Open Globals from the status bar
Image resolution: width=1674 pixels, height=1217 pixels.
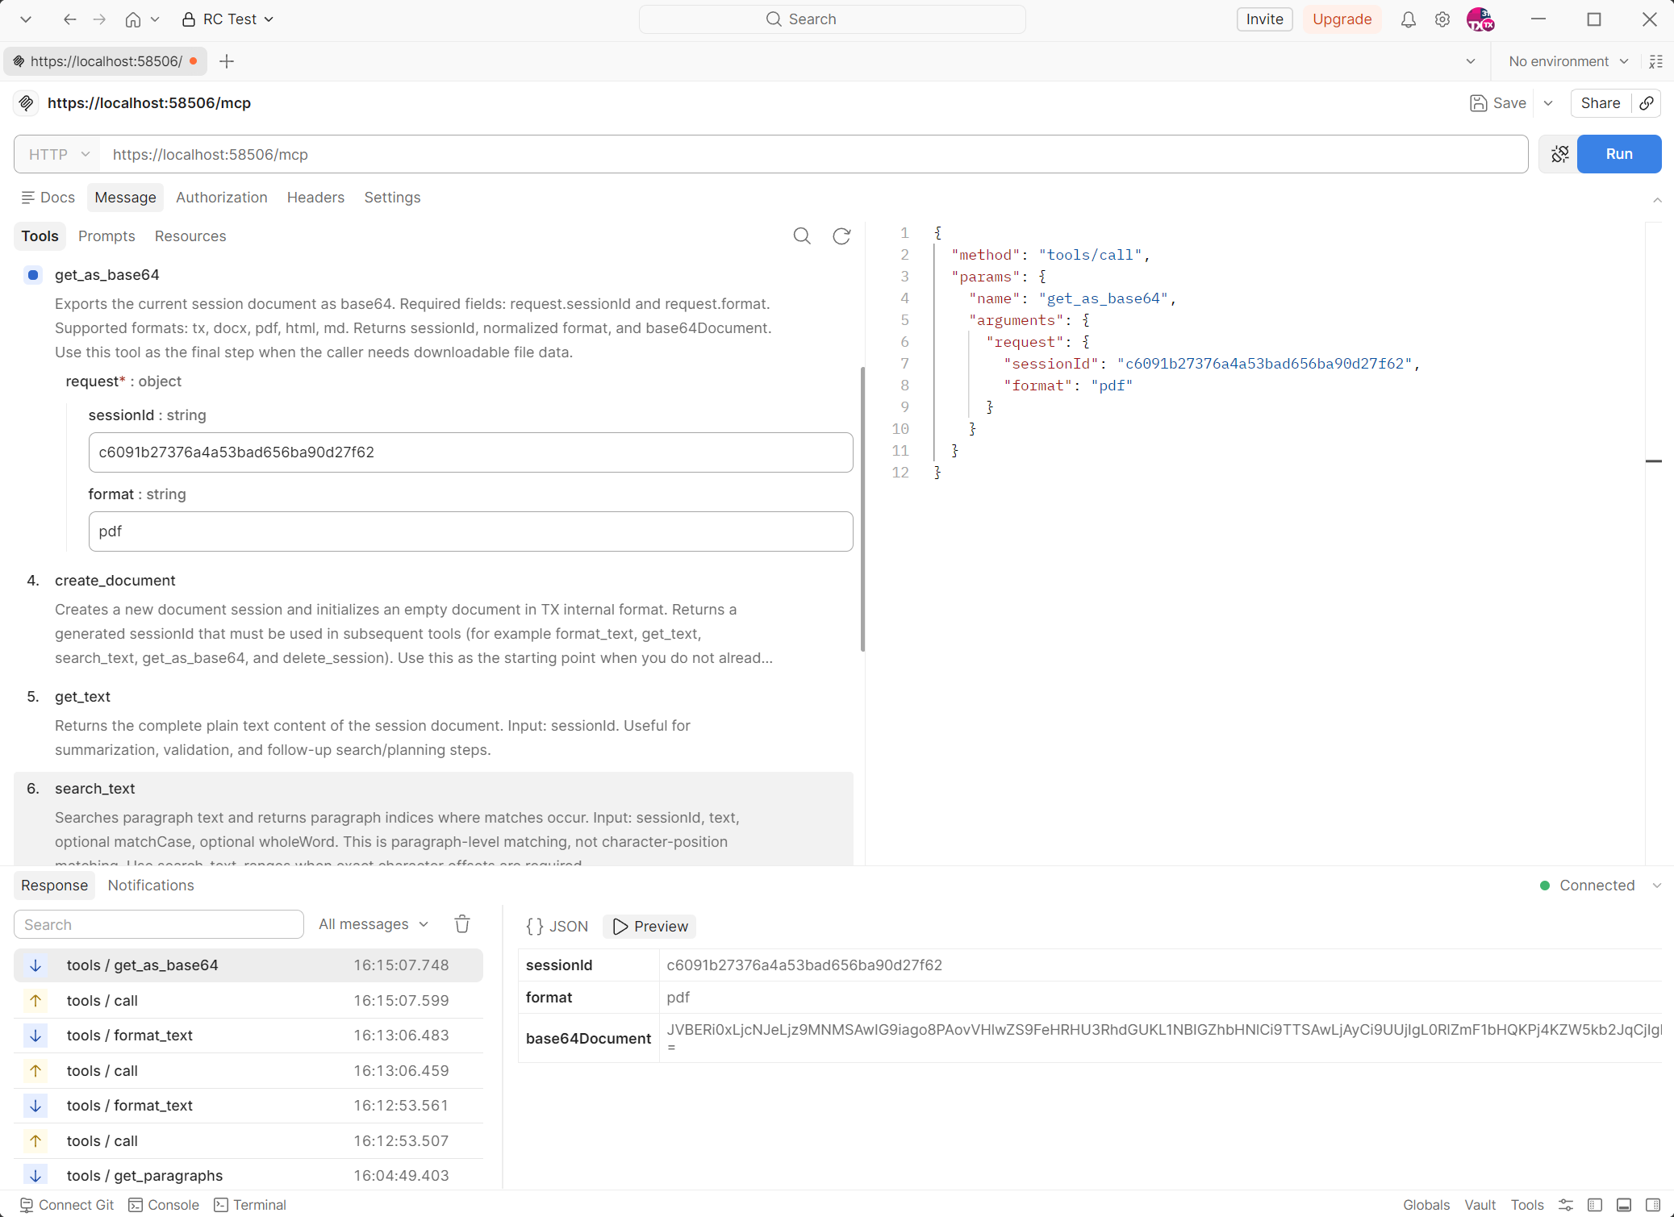tap(1426, 1205)
